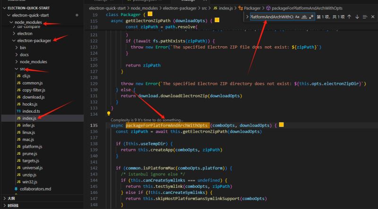Click JS icon of hooks.js

(x=19, y=104)
